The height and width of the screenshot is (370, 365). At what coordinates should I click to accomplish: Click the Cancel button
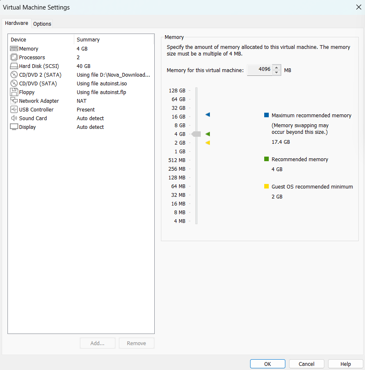point(307,364)
